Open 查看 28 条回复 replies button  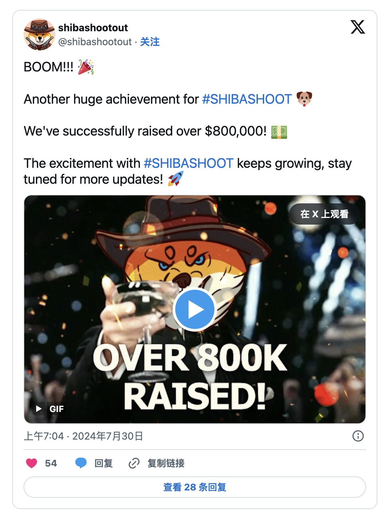click(195, 487)
